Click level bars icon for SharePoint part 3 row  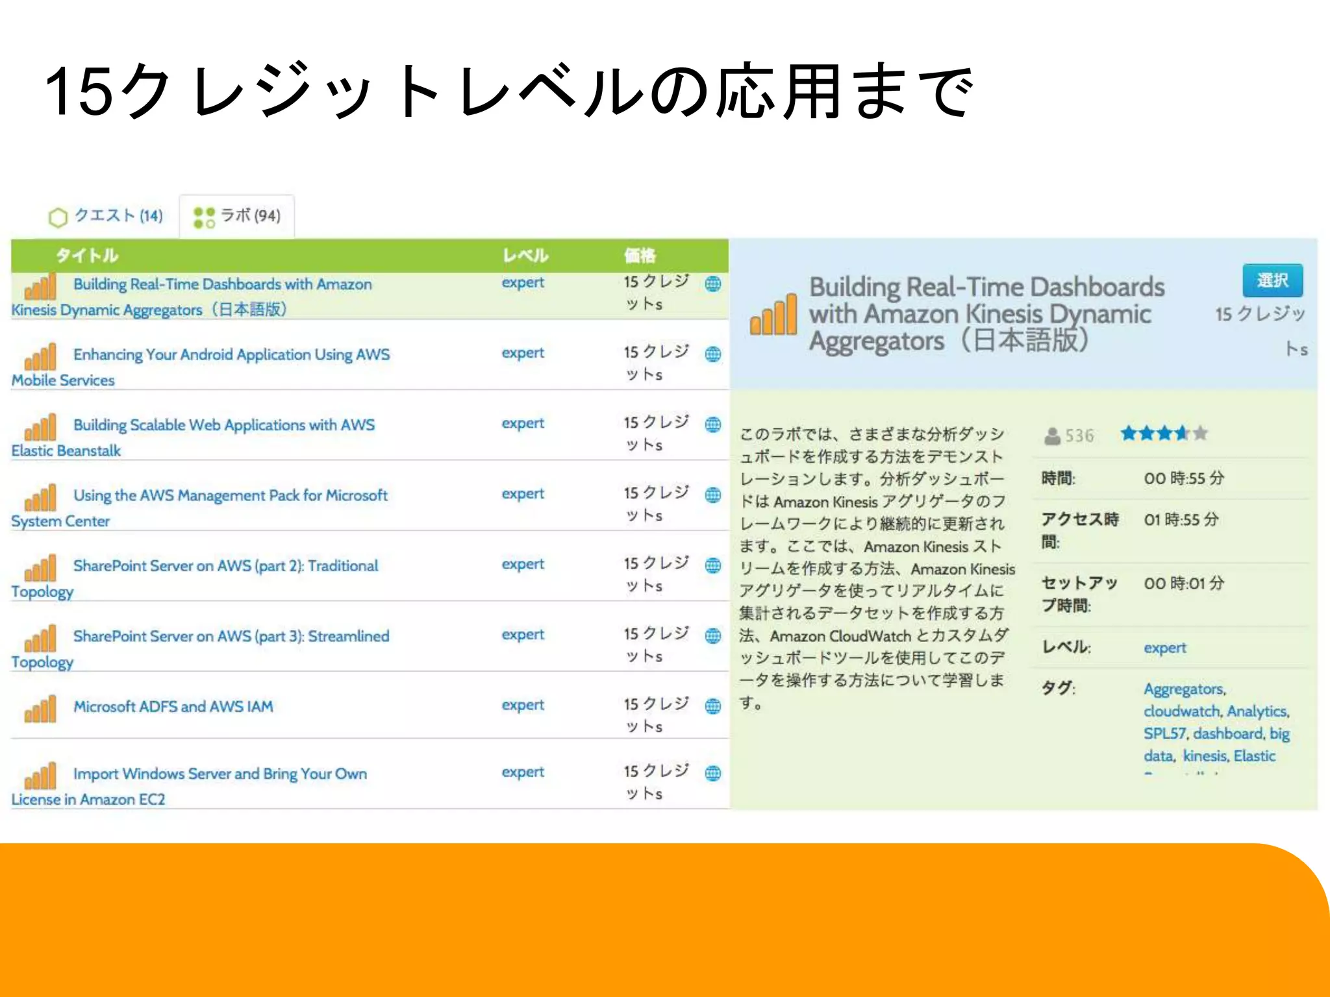40,639
